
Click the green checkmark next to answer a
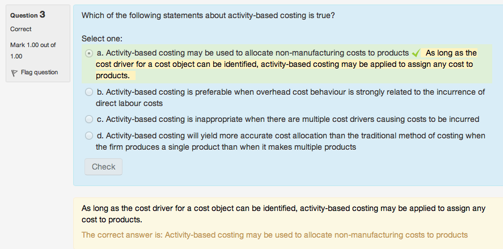point(416,53)
